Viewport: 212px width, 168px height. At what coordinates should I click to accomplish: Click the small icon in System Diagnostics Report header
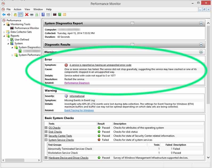pyautogui.click(x=132, y=23)
